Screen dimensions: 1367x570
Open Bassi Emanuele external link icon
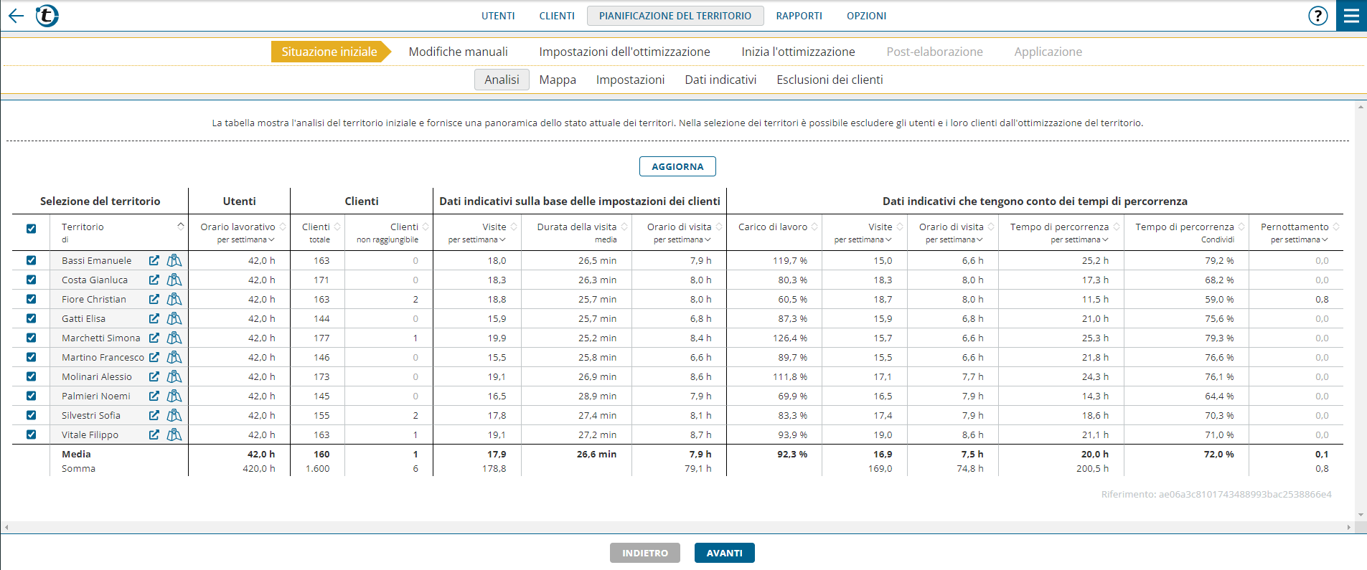[x=154, y=260]
